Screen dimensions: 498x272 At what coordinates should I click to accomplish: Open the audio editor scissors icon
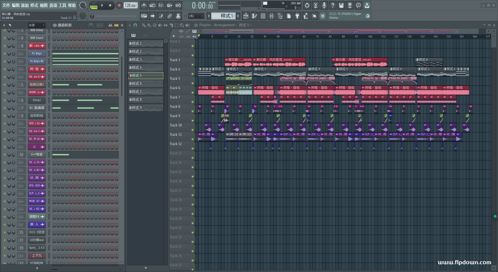[x=316, y=5]
